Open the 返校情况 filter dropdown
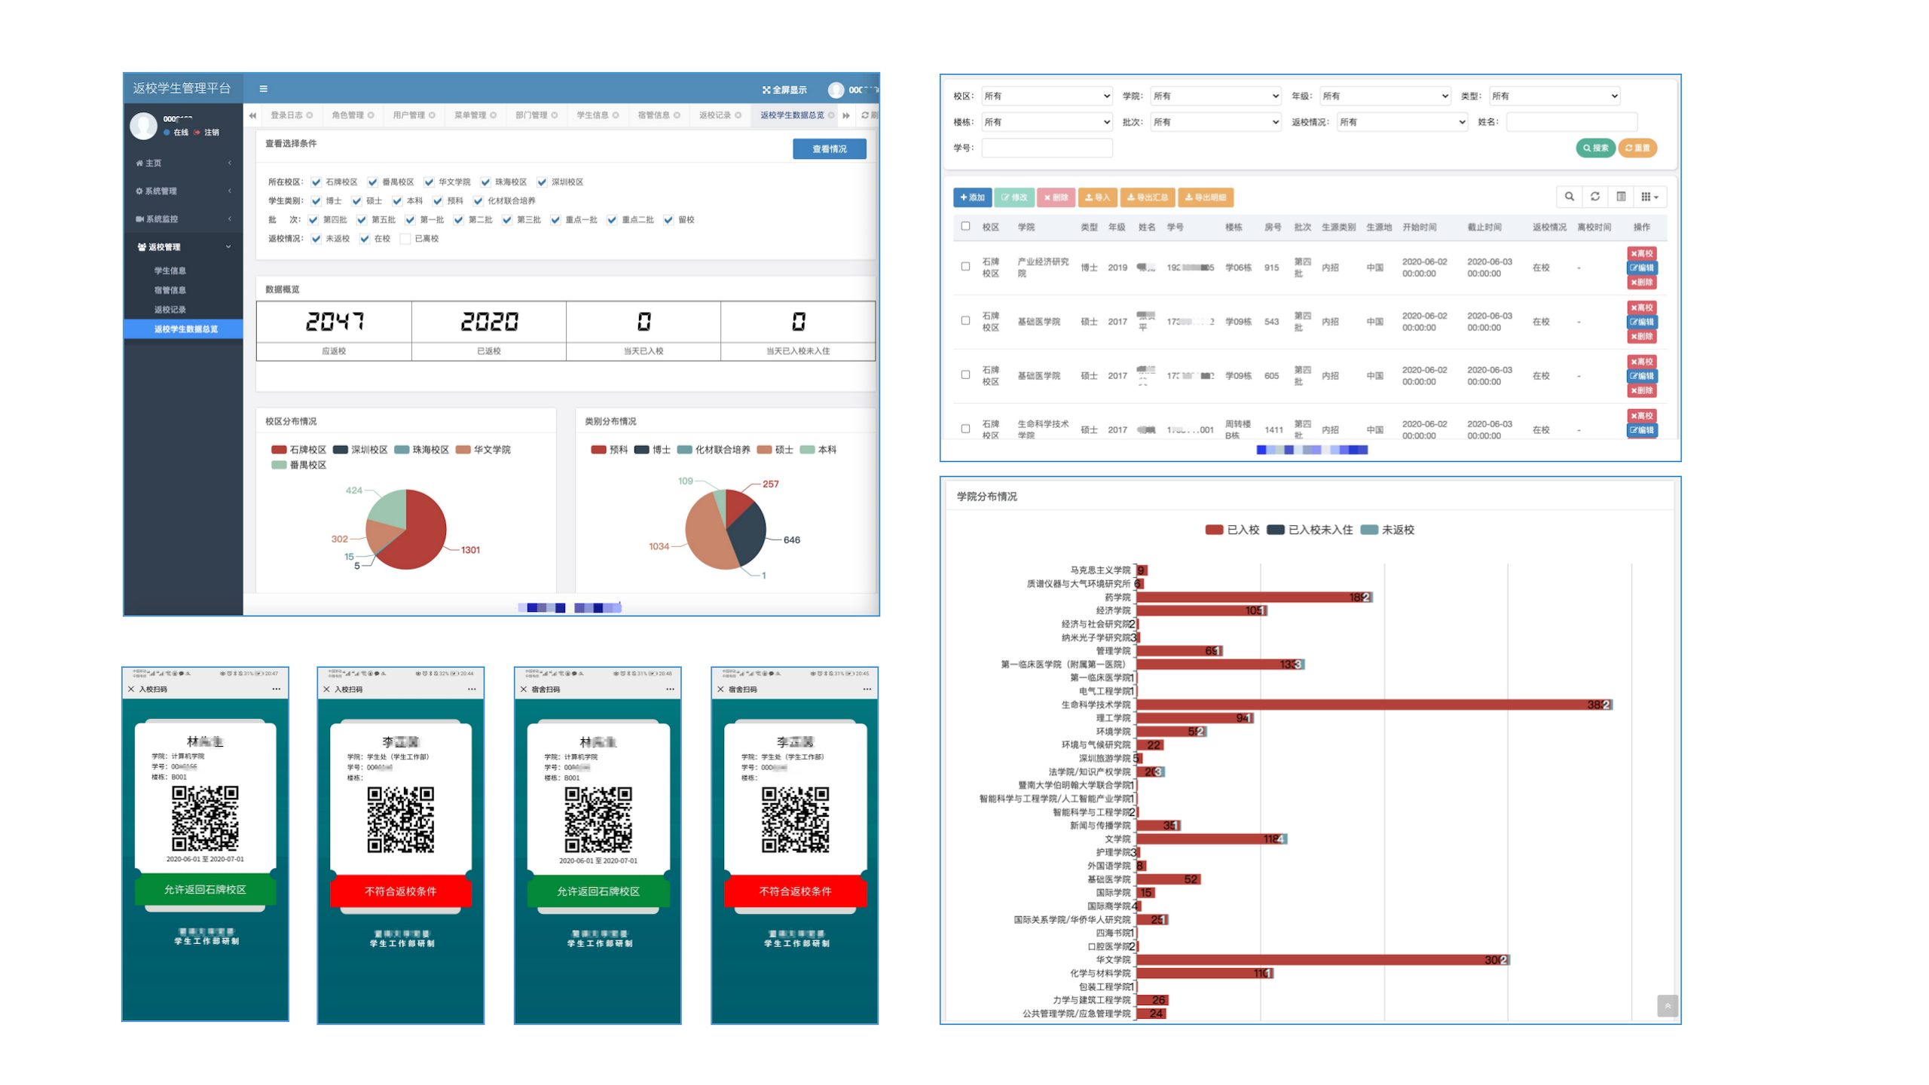The image size is (1929, 1085). click(1402, 122)
